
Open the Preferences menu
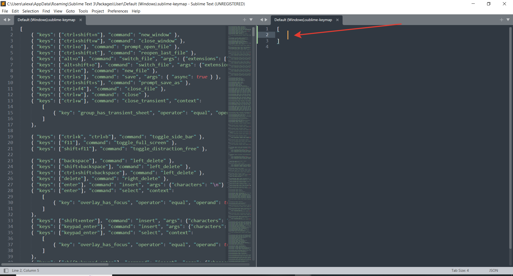point(118,11)
